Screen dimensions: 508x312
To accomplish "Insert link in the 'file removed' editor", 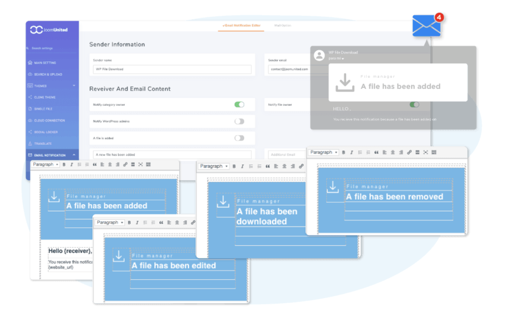I will click(x=409, y=153).
